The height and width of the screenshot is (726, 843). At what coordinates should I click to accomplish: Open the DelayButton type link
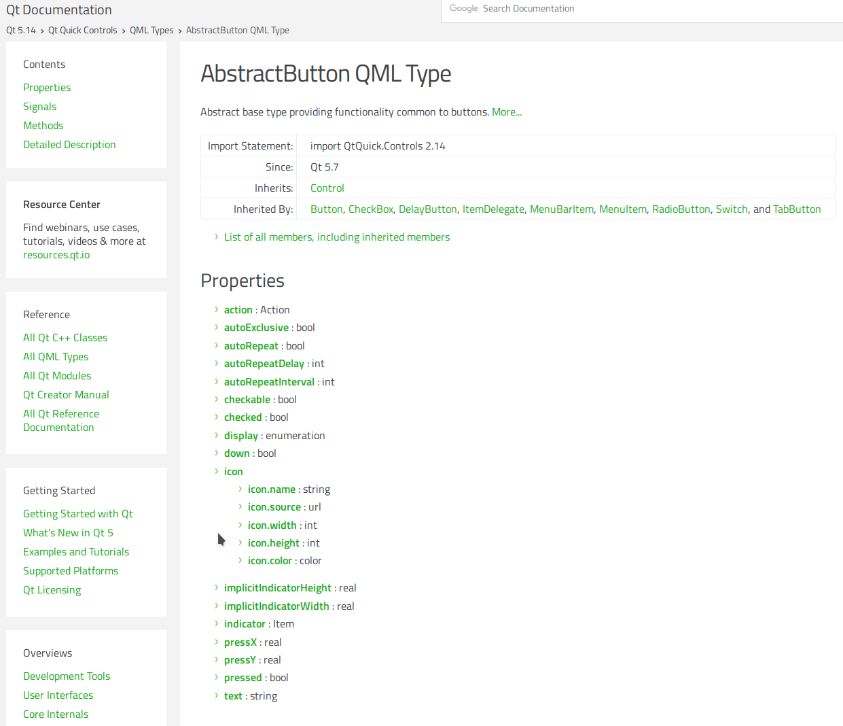coord(428,209)
